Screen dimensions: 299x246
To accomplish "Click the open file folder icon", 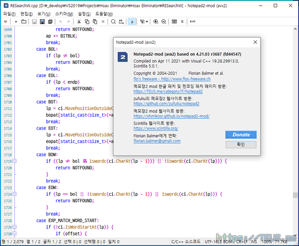I will [x=24, y=21].
